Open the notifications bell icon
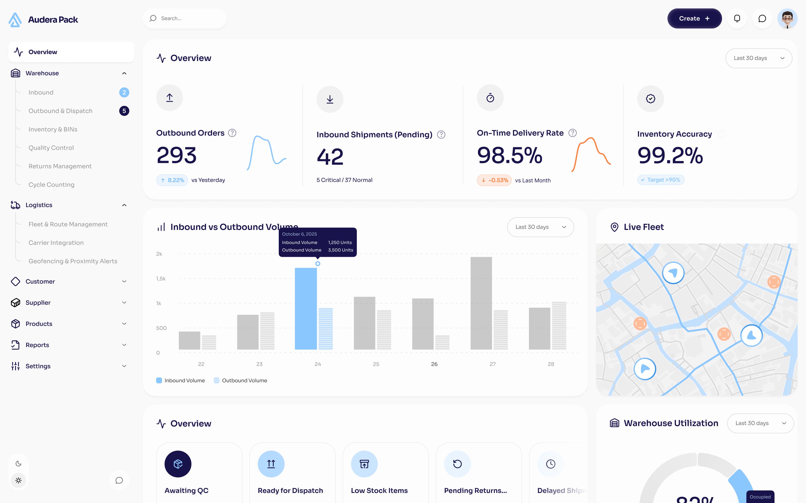This screenshot has height=503, width=806. [x=737, y=19]
